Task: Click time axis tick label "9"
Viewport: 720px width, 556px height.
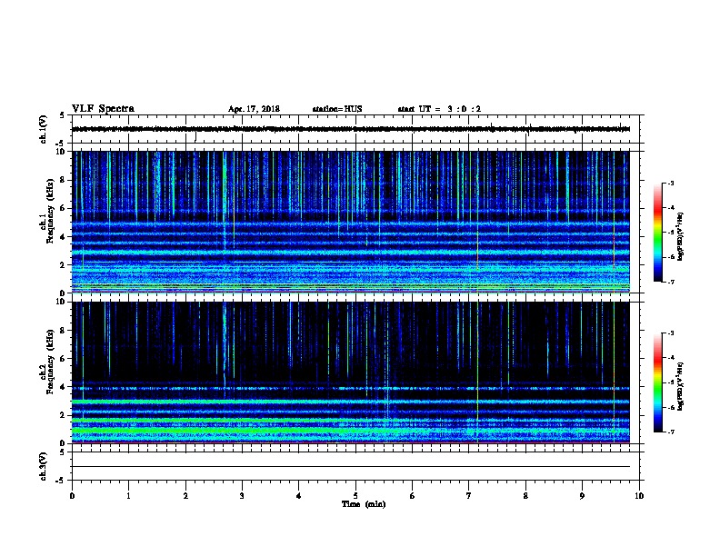Action: tap(582, 496)
